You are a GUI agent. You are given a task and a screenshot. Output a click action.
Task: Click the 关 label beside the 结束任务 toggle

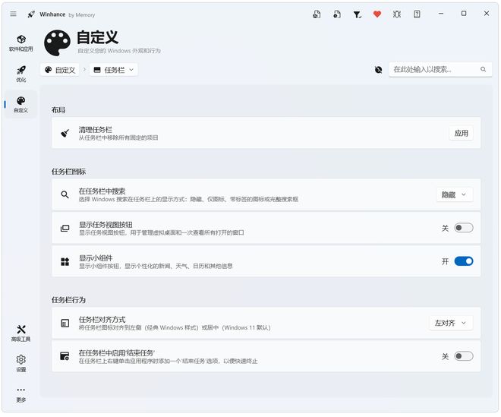[x=445, y=356]
